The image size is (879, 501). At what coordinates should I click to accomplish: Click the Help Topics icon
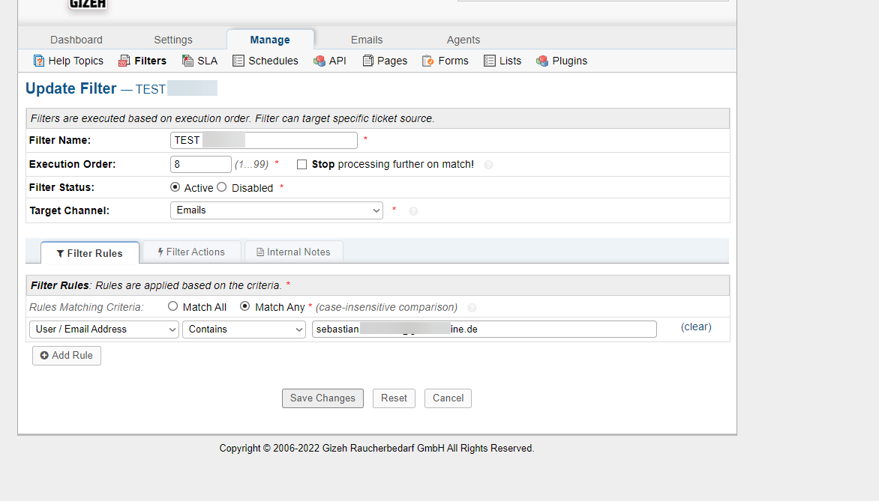coord(39,61)
